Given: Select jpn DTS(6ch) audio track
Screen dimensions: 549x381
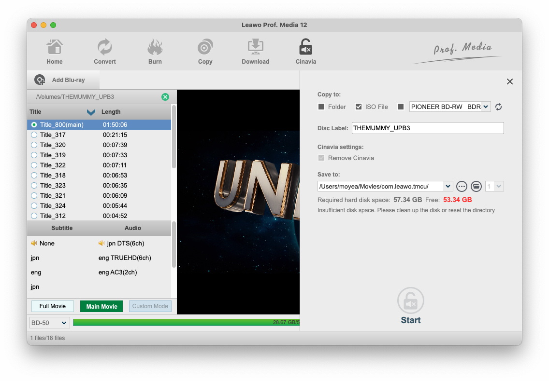Looking at the screenshot, I should [x=126, y=243].
